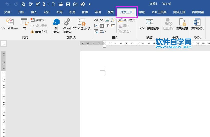This screenshot has width=210, height=137.
Task: Save document with floppy disk icon
Action: pyautogui.click(x=68, y=4)
